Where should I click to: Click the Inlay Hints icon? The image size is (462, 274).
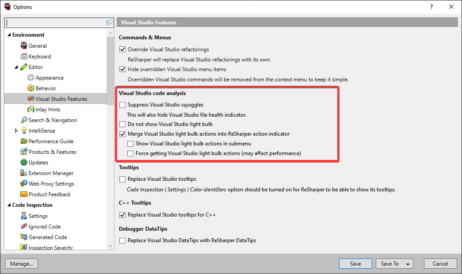pos(31,109)
